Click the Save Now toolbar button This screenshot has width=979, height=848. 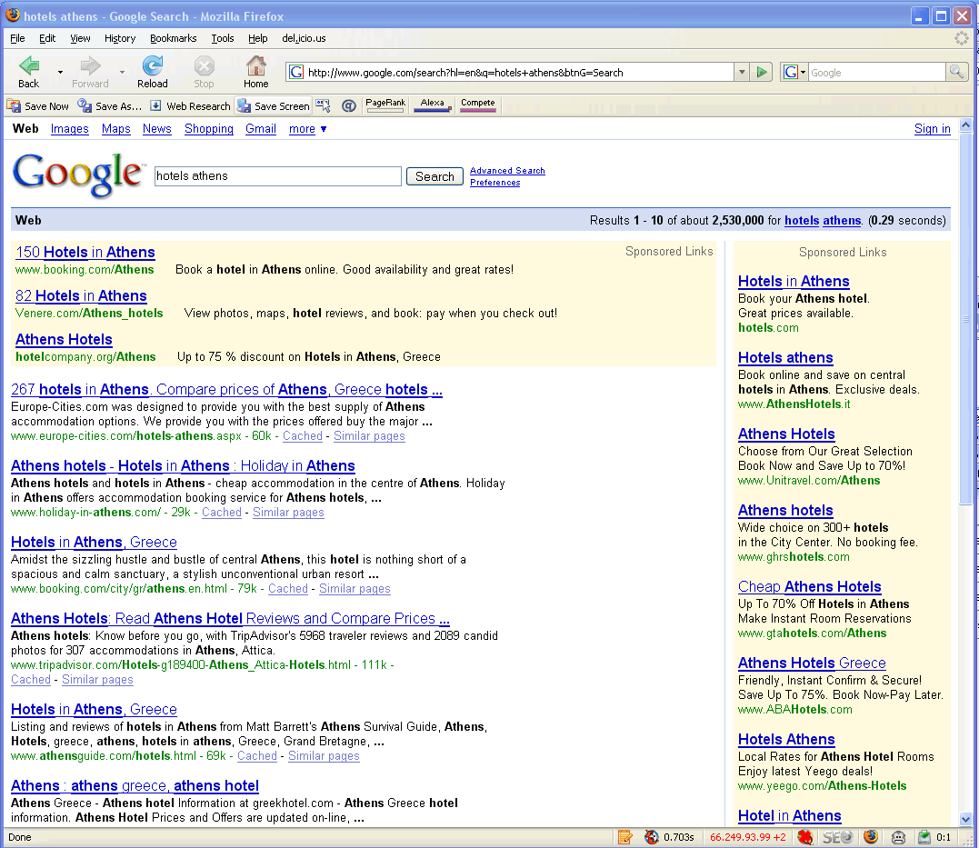(38, 106)
